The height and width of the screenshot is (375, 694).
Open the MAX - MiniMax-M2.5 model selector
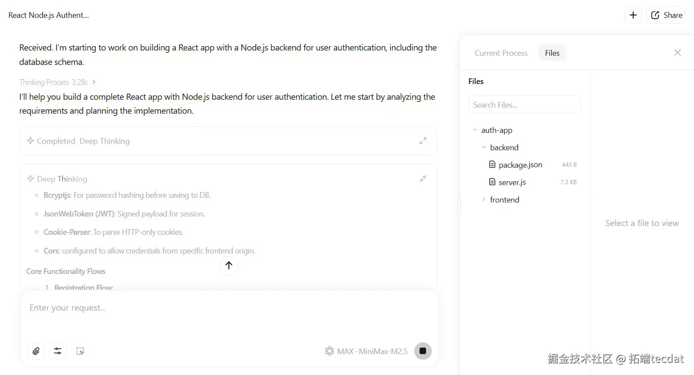(x=366, y=351)
